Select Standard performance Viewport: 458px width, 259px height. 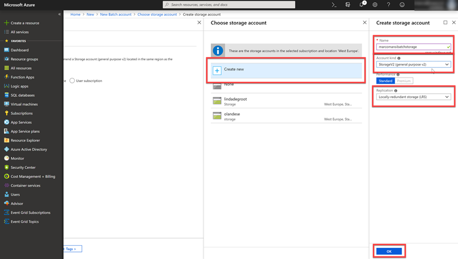tap(386, 81)
